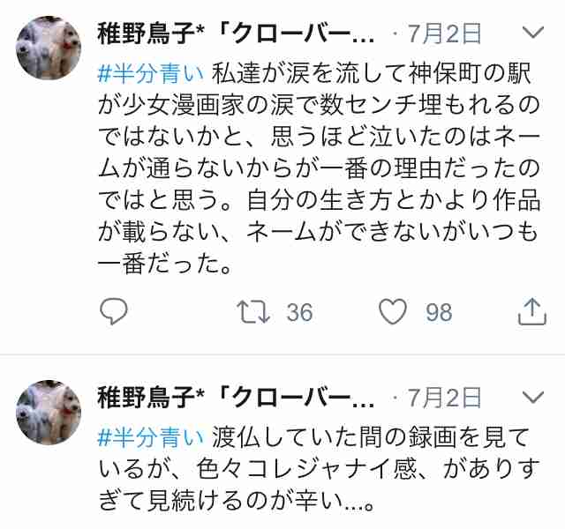The image size is (565, 529).
Task: Open the 7月2日 timestamp of second tweet
Action: (445, 398)
